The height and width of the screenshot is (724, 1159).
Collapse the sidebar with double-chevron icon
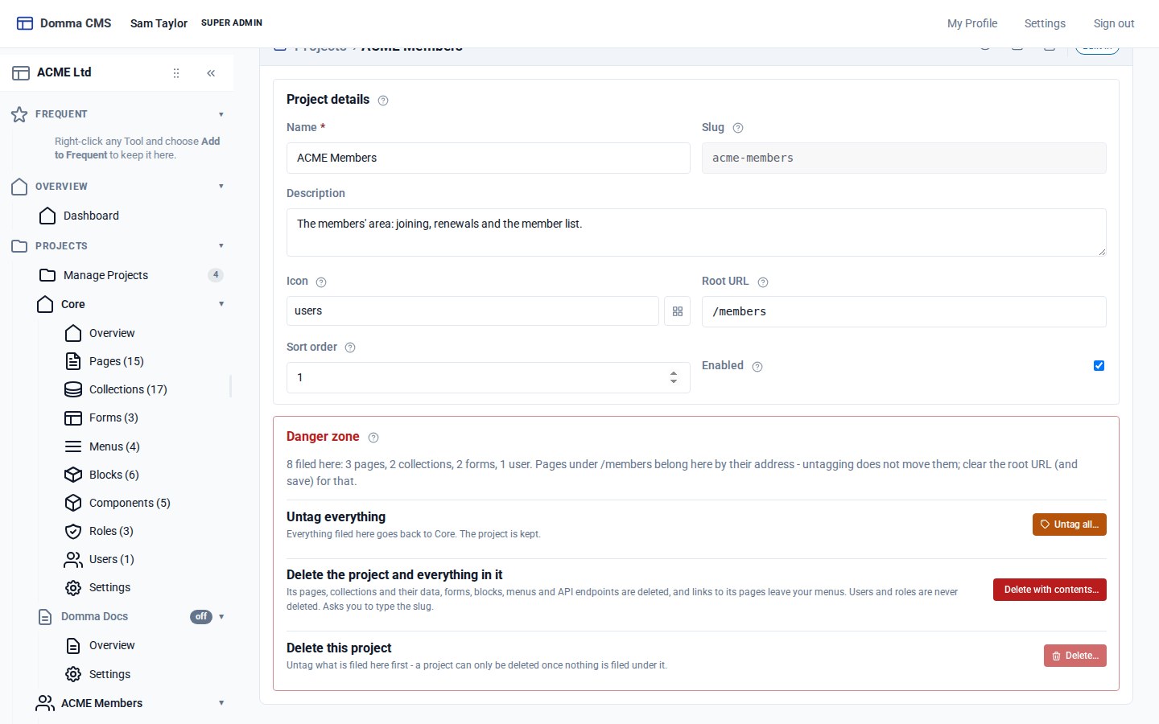211,73
